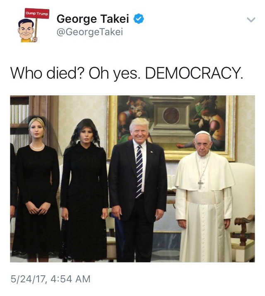Viewport: 265px width, 296px height.
Task: Click the silver cross pendant in photo
Action: coord(200,184)
